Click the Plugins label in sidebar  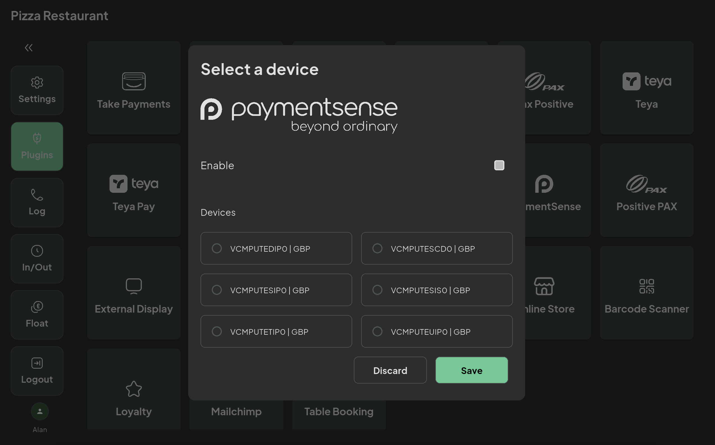37,155
